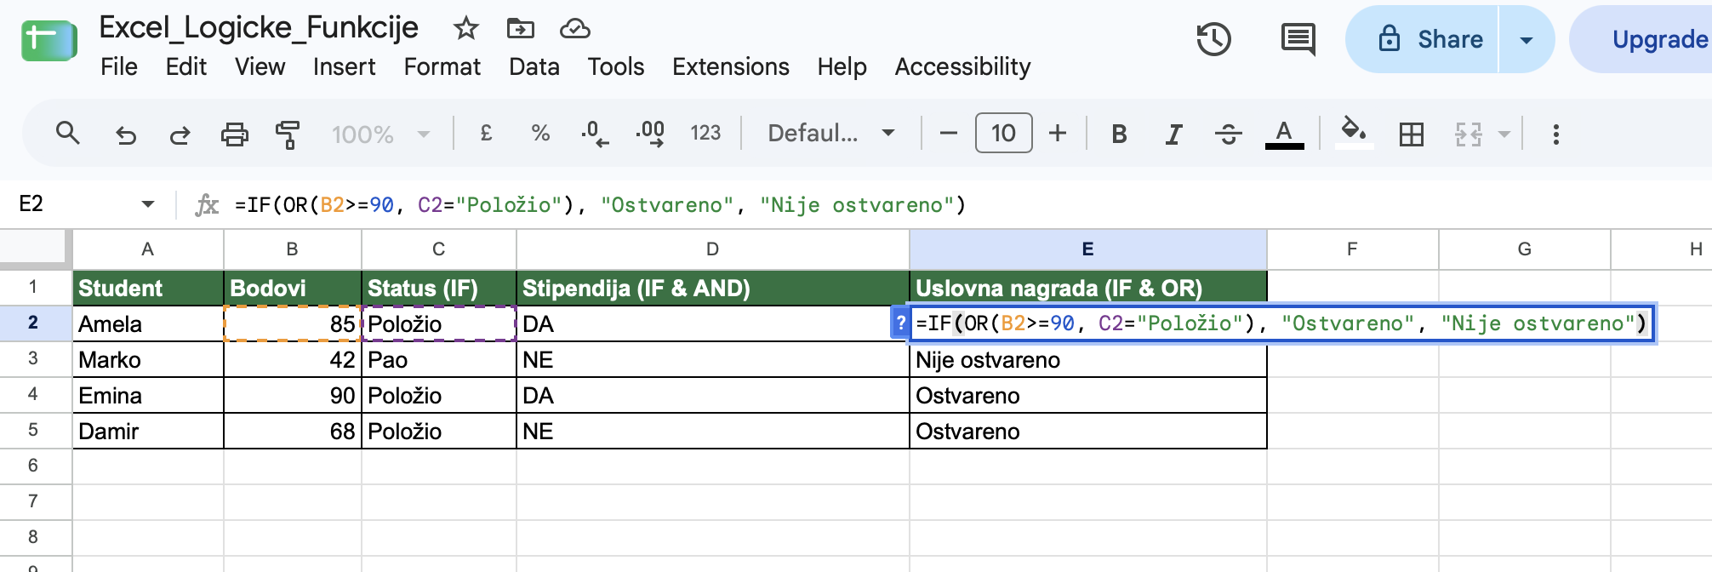Viewport: 1712px width, 572px height.
Task: Format as percent
Action: 540,134
